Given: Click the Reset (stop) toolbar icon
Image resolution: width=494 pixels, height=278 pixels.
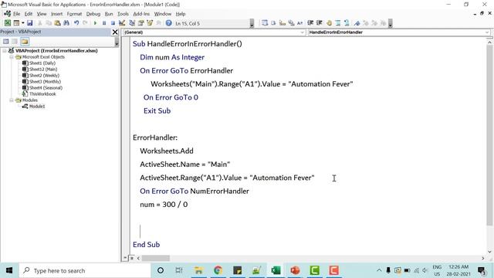Looking at the screenshot, I should pos(113,23).
